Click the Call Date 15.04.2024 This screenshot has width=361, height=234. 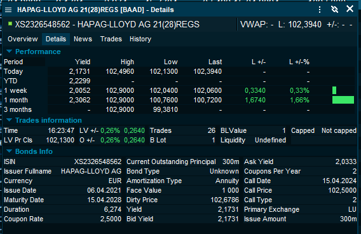(x=339, y=181)
